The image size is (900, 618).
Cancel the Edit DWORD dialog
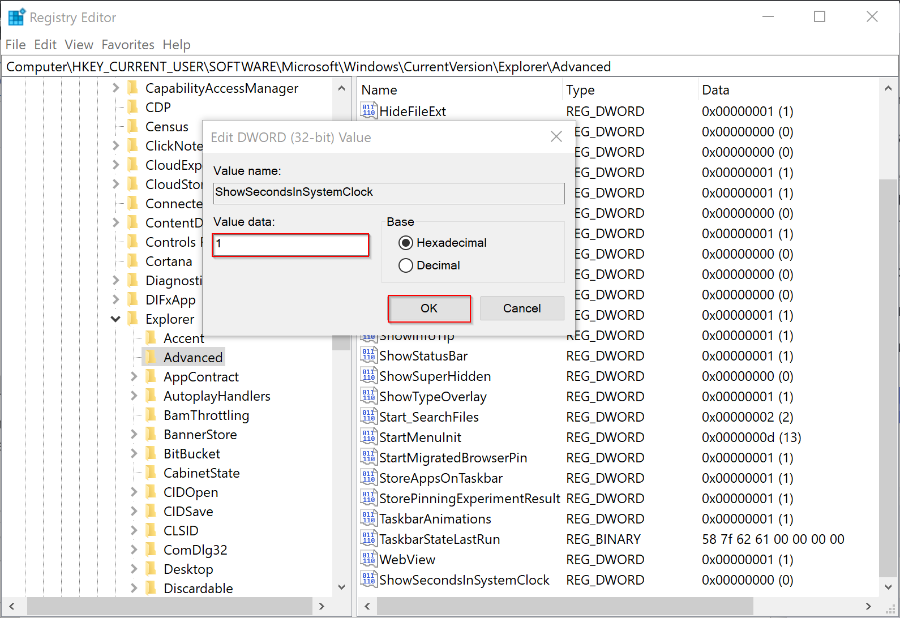(522, 308)
